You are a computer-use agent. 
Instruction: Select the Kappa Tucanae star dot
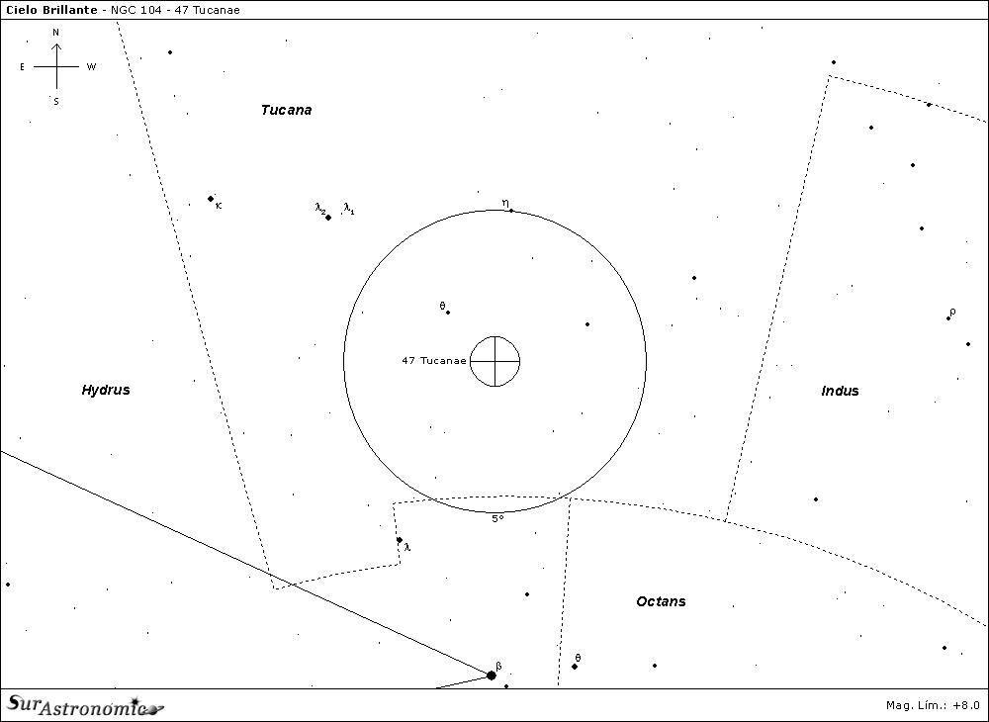click(x=211, y=199)
